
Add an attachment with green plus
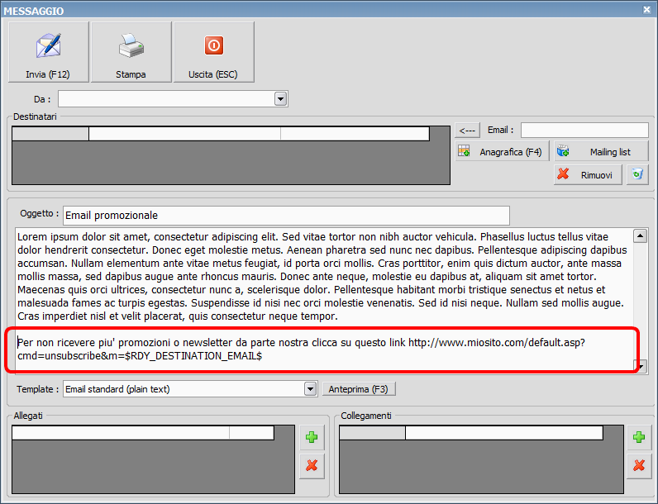click(x=312, y=438)
